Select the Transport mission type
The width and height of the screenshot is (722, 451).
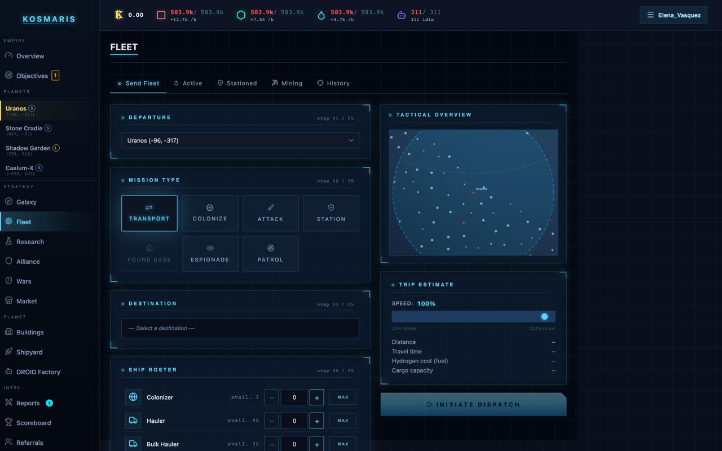pos(149,213)
